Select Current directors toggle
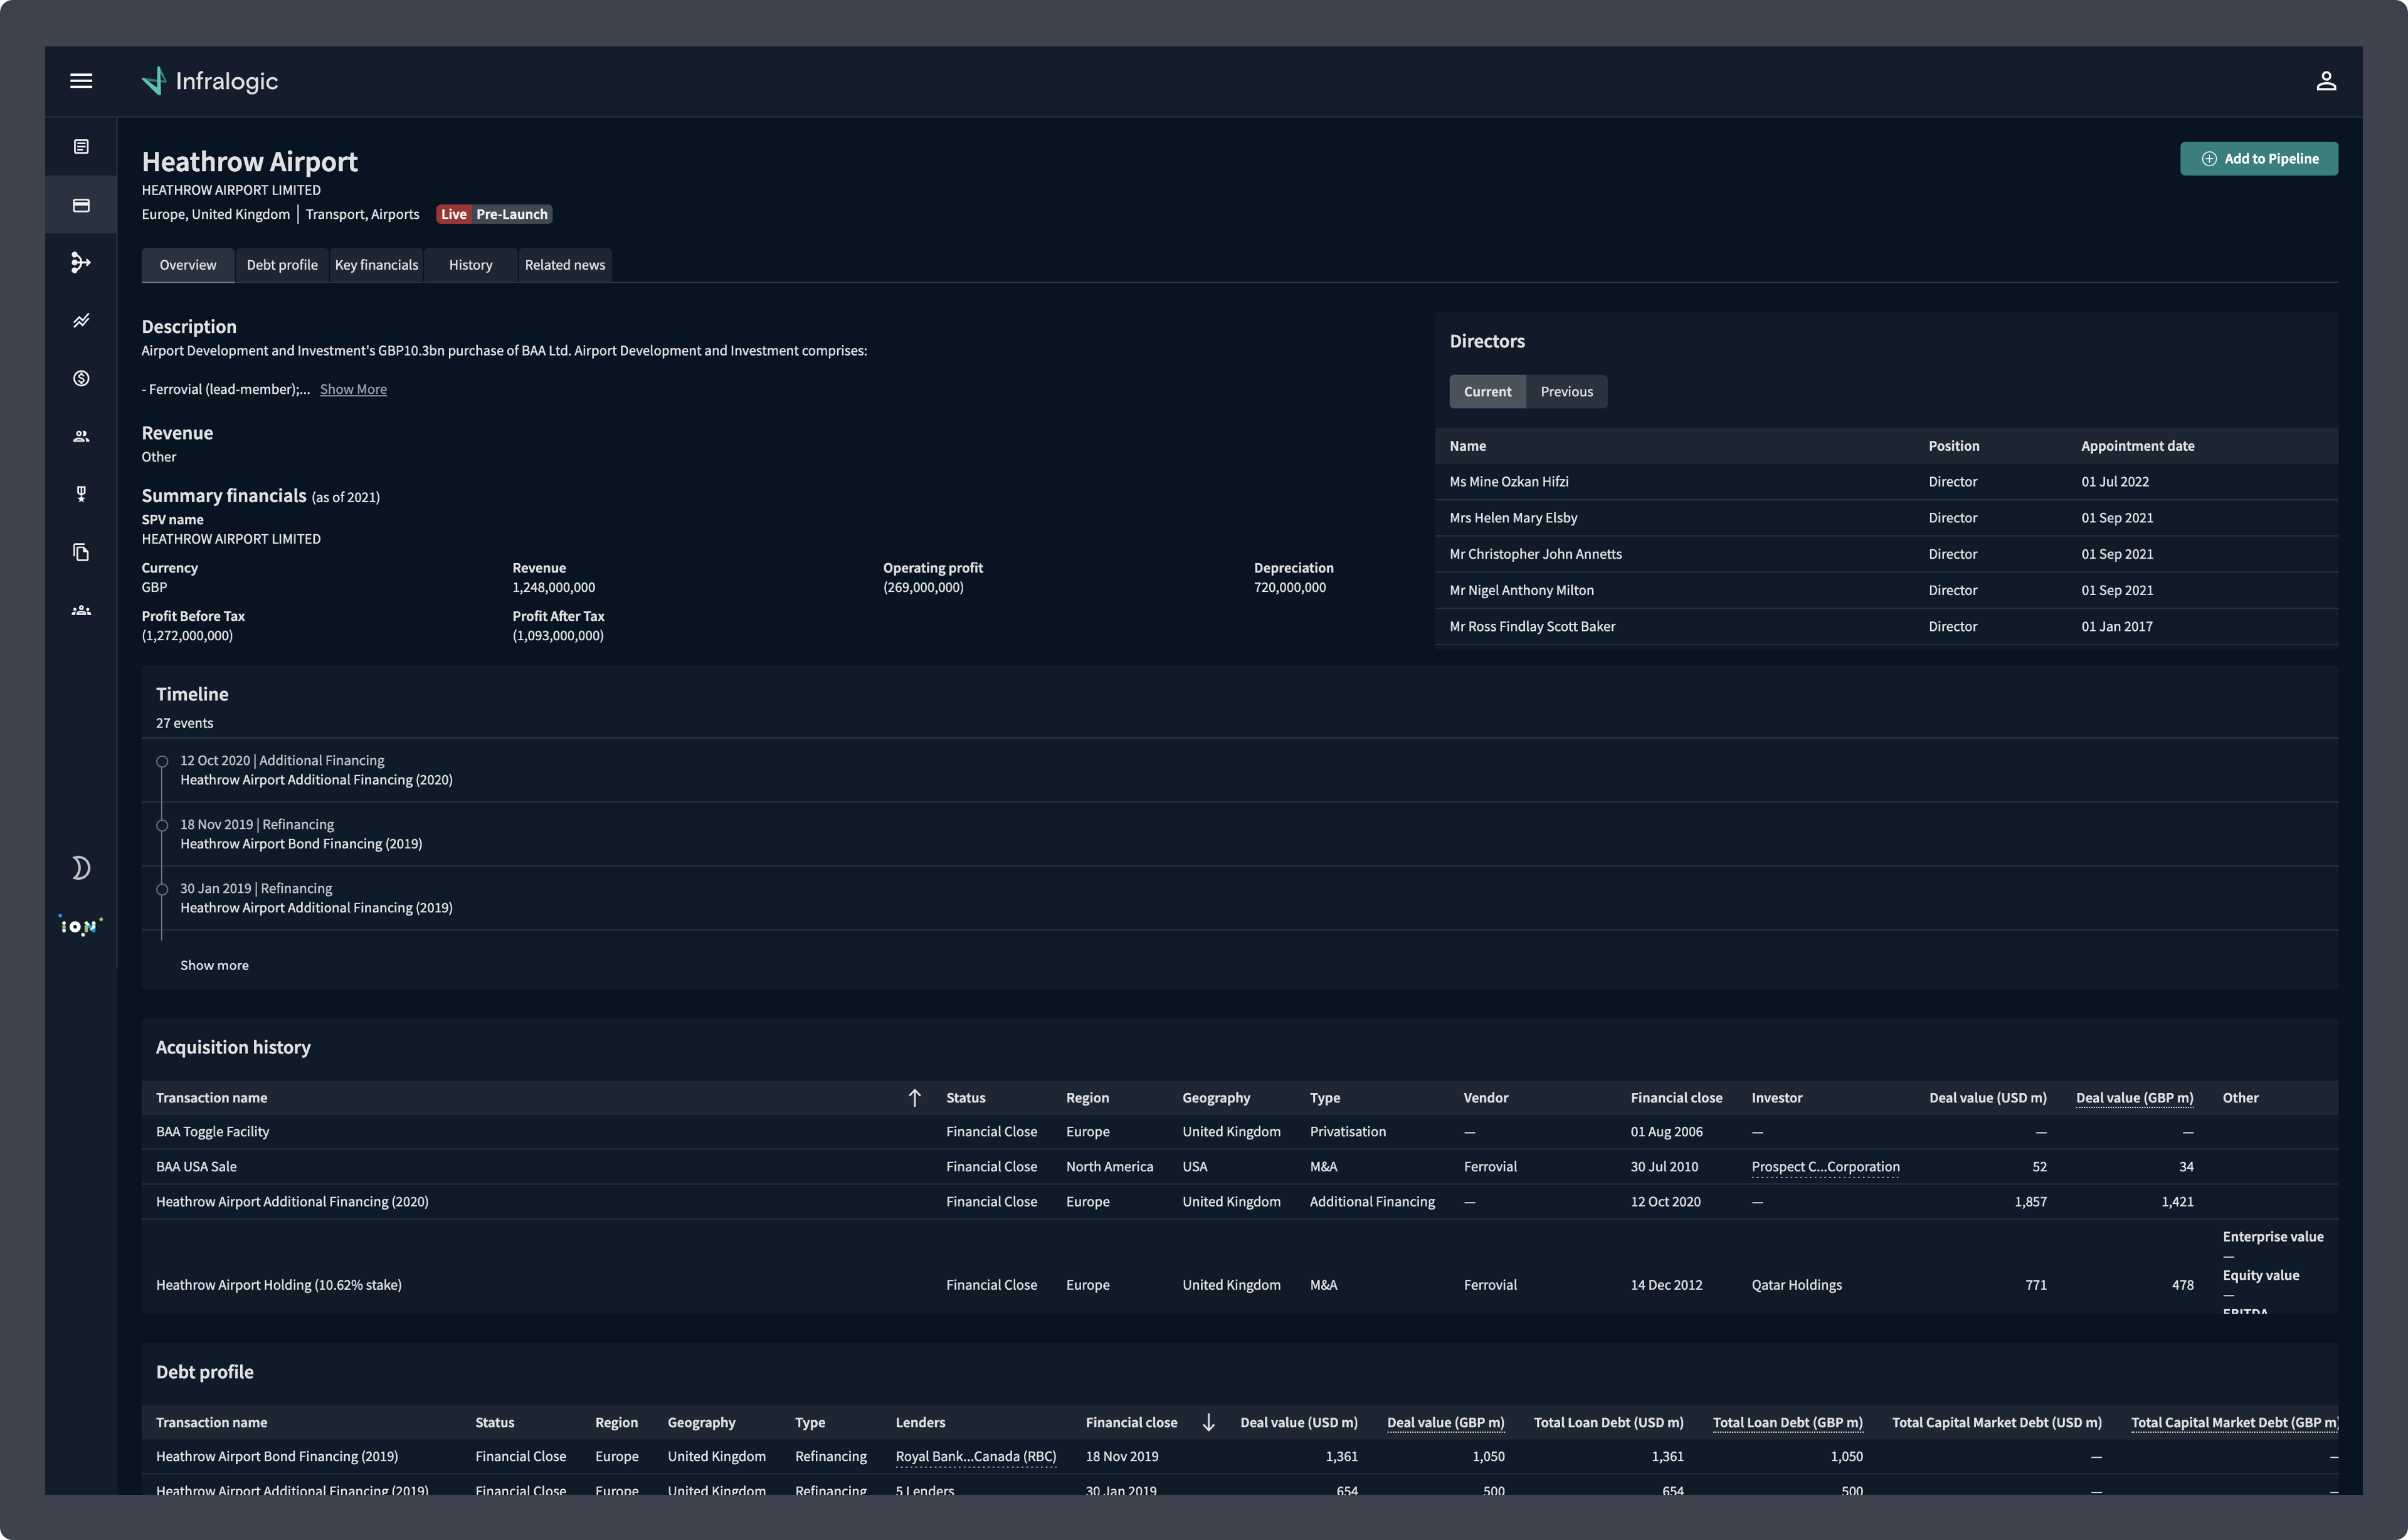This screenshot has height=1540, width=2408. tap(1487, 392)
